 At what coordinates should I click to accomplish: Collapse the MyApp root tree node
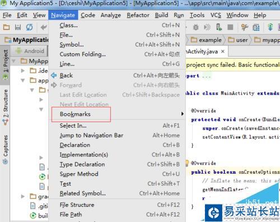click(13, 61)
